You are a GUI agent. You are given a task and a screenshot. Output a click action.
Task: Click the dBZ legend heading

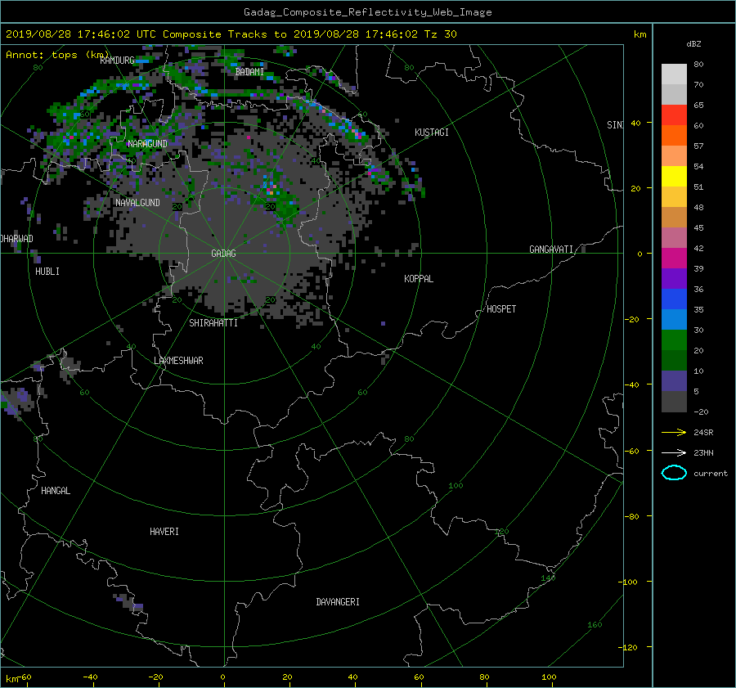point(693,44)
